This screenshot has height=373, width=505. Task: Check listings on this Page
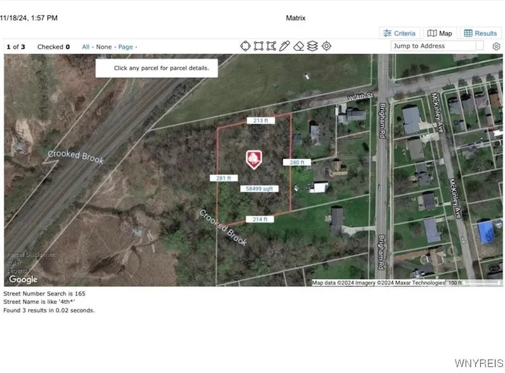pos(125,47)
